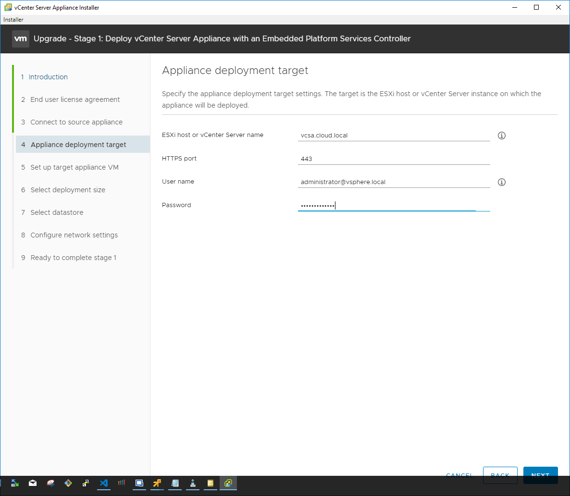The width and height of the screenshot is (570, 496).
Task: Select the Select deployment size step
Action: [63, 190]
